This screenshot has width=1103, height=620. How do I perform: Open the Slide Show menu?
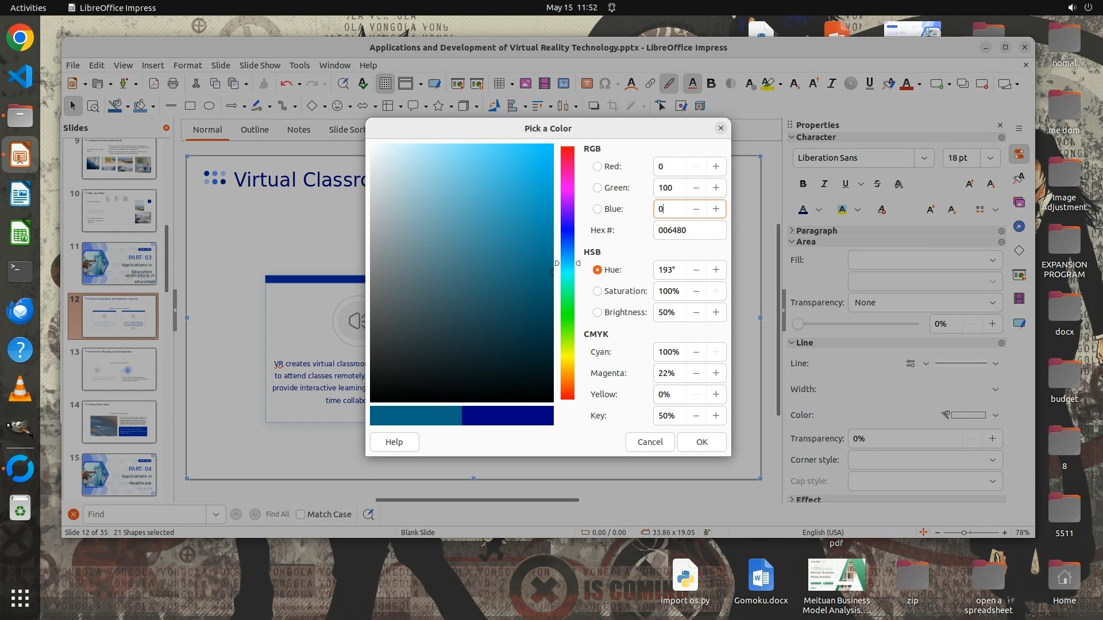point(260,65)
